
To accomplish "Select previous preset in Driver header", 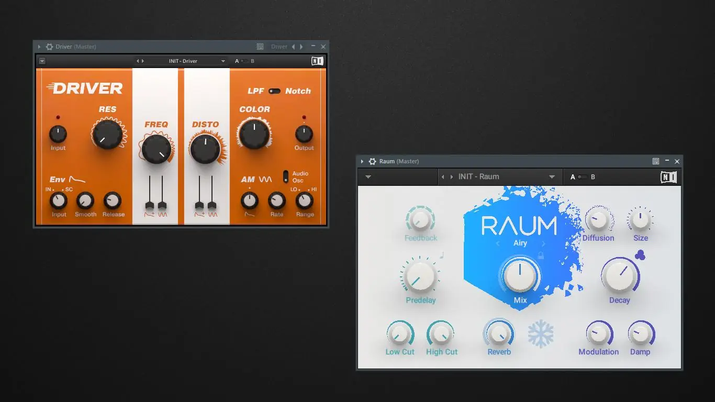I will coord(138,61).
